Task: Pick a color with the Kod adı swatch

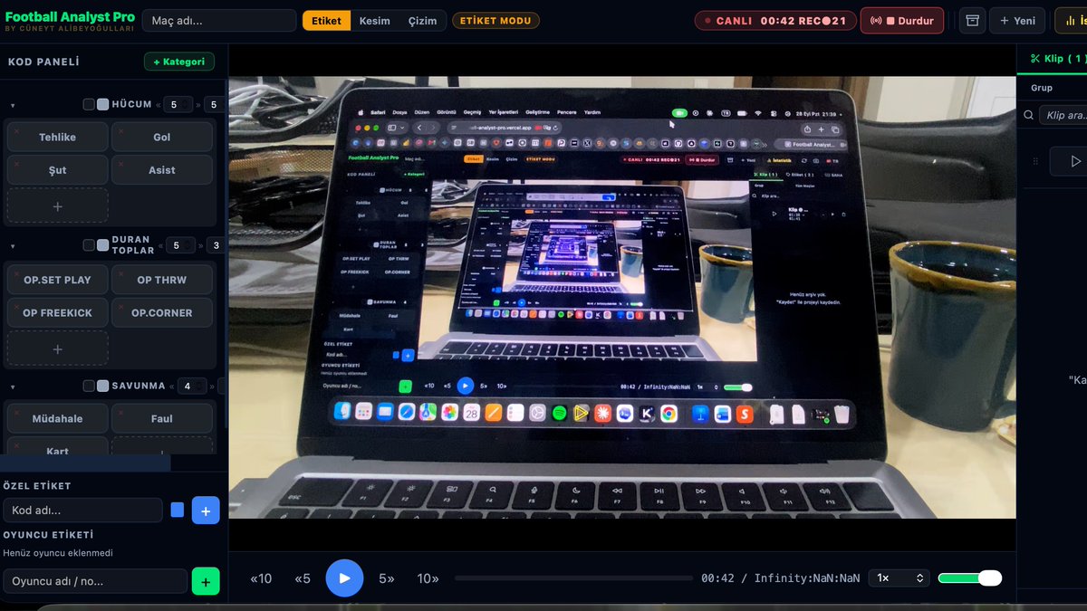Action: pyautogui.click(x=178, y=511)
